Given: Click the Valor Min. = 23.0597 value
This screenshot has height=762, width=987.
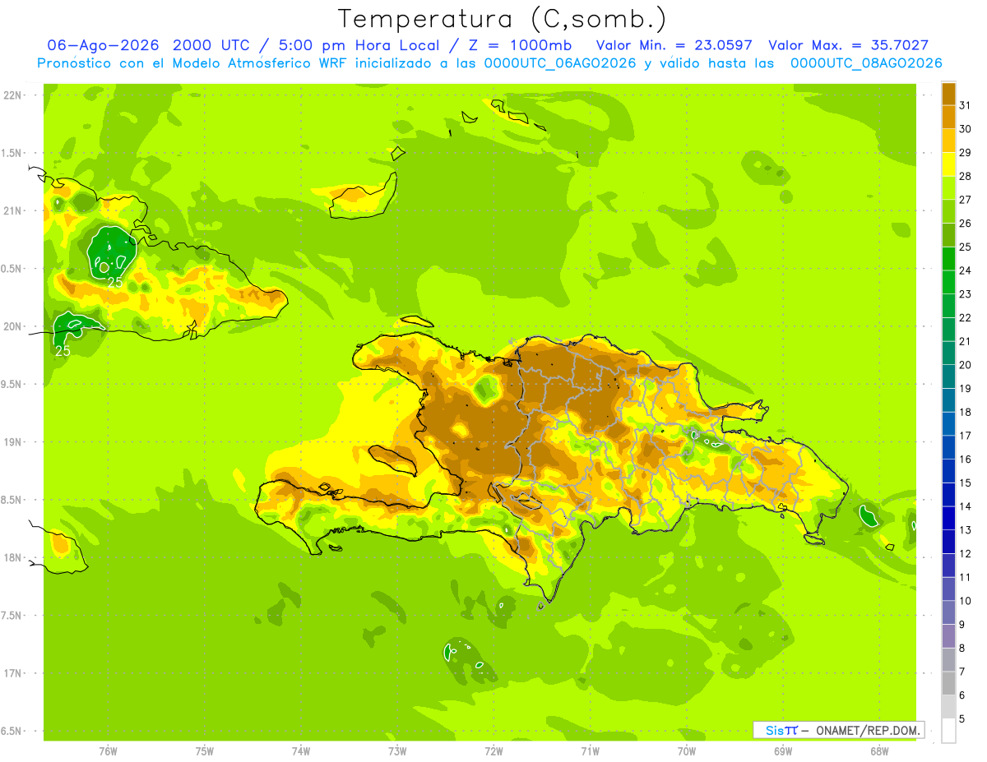Looking at the screenshot, I should 674,45.
